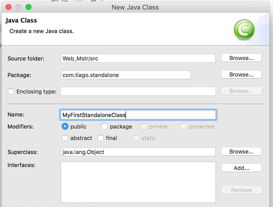
Task: Click the green Java class icon
Action: [244, 30]
